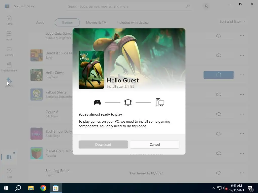Open more options for Zodi Bingo
The image size is (258, 193).
click(x=242, y=134)
